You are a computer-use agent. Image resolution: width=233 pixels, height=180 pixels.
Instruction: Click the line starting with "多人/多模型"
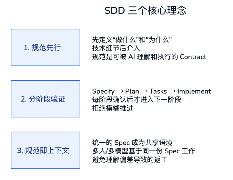(144, 151)
